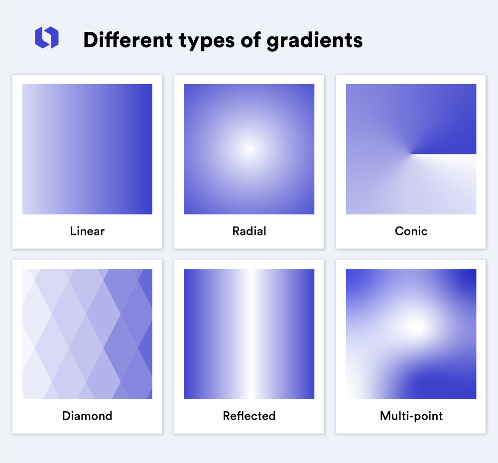The image size is (498, 463).
Task: Choose the Diamond pattern gradient preview
Action: (87, 334)
